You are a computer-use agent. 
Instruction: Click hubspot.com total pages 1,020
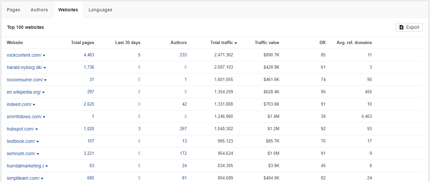pyautogui.click(x=89, y=129)
